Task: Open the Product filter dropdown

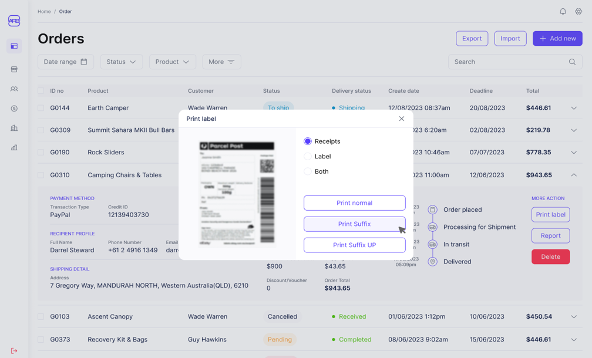Action: coord(172,62)
